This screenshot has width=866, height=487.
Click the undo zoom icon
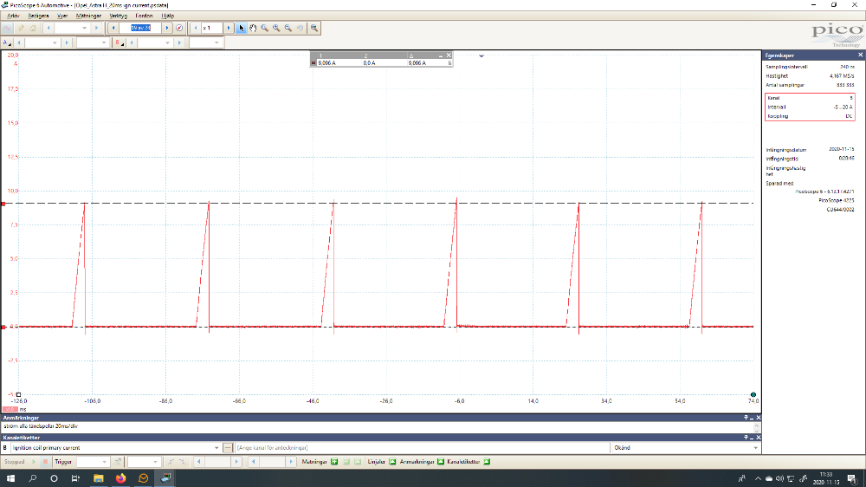tap(300, 28)
